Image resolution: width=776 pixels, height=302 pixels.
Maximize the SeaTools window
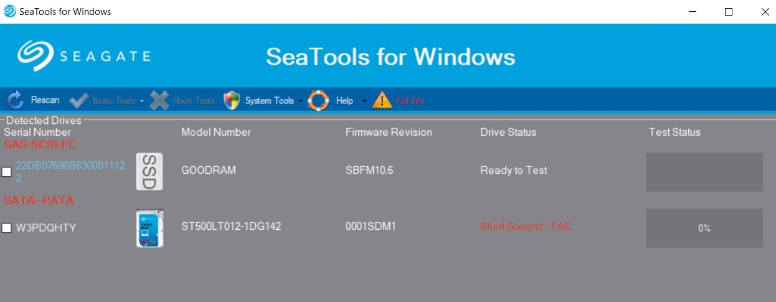729,12
